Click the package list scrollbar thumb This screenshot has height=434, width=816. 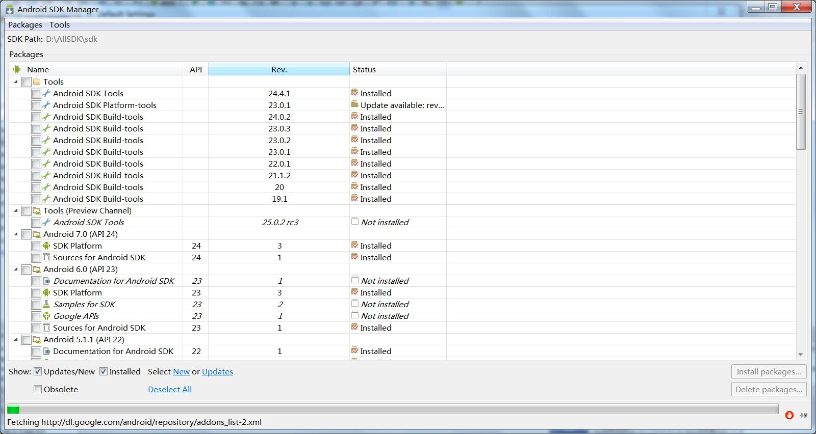coord(801,112)
